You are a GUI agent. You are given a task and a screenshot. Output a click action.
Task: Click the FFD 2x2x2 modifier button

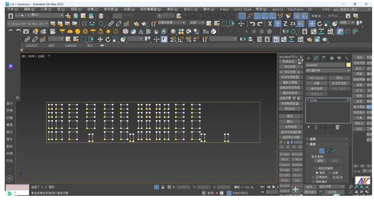pyautogui.click(x=316, y=78)
